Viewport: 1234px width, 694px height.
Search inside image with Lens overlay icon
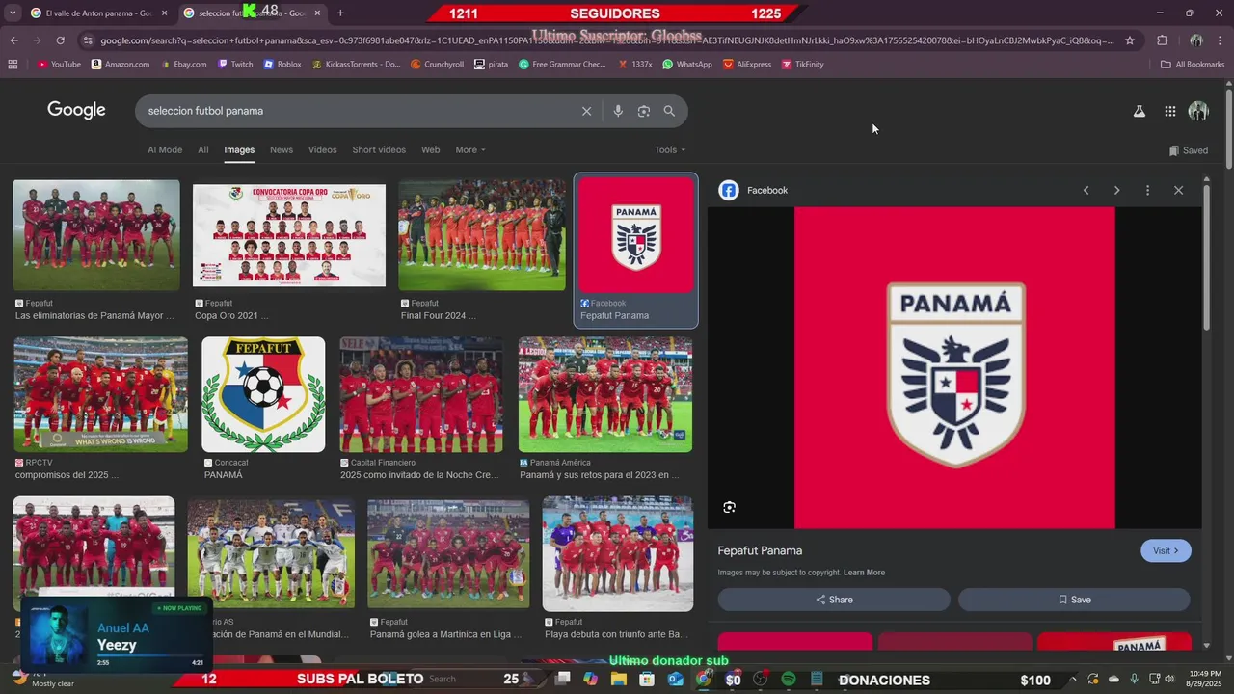click(x=729, y=507)
